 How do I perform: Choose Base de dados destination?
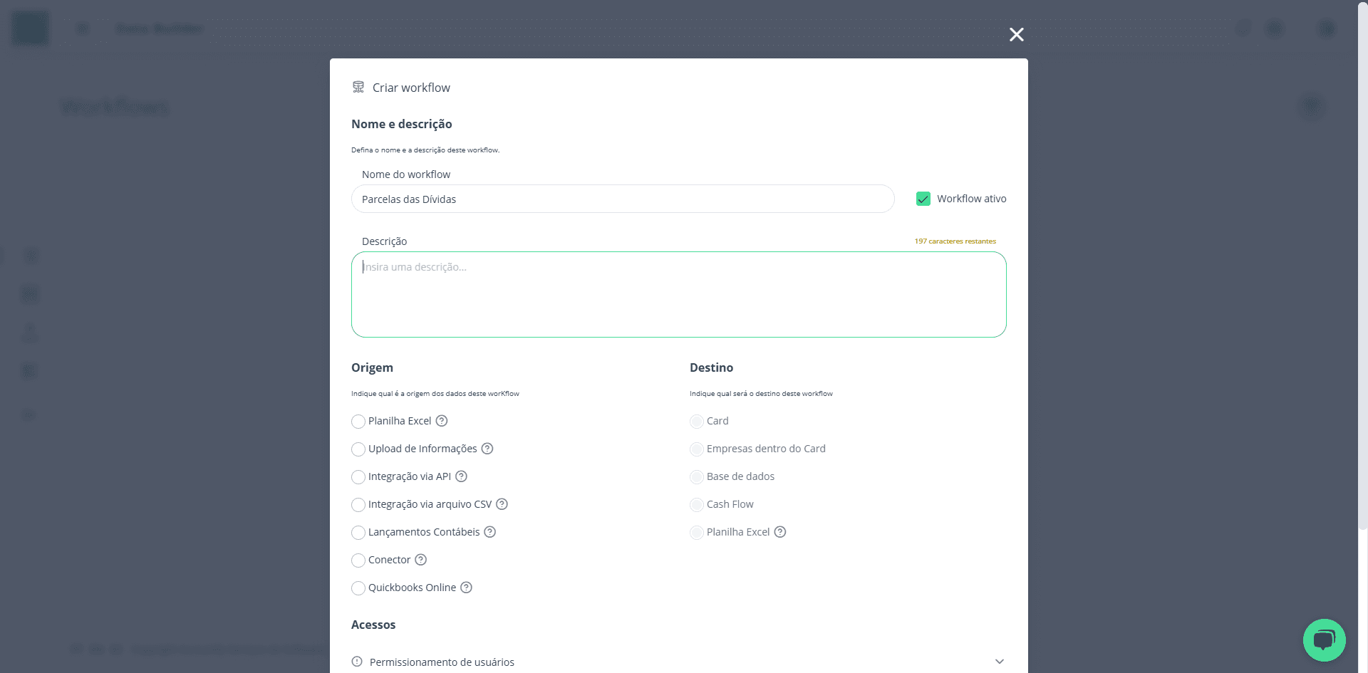point(697,477)
